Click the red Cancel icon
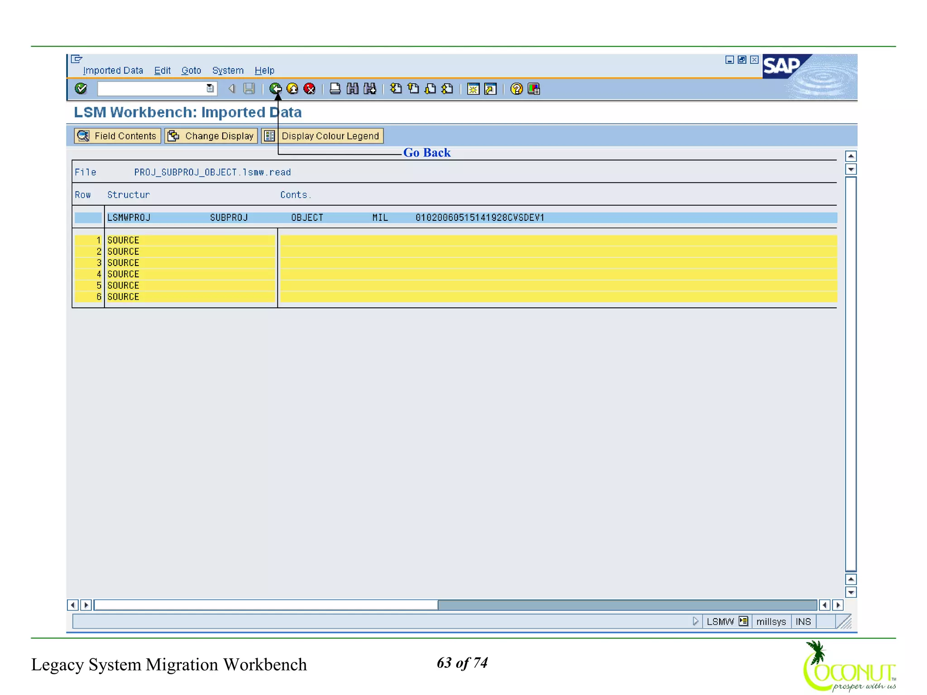Viewport: 927px width, 695px height. (310, 89)
